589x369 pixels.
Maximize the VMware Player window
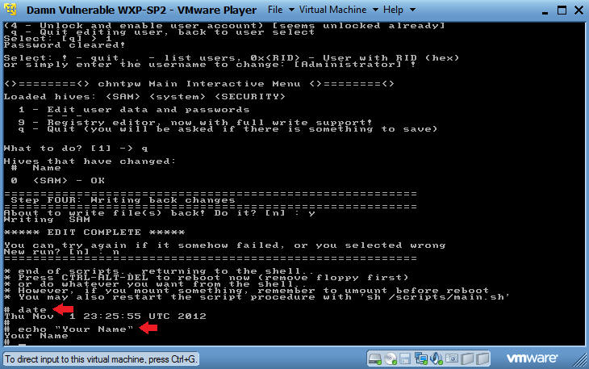pos(562,10)
